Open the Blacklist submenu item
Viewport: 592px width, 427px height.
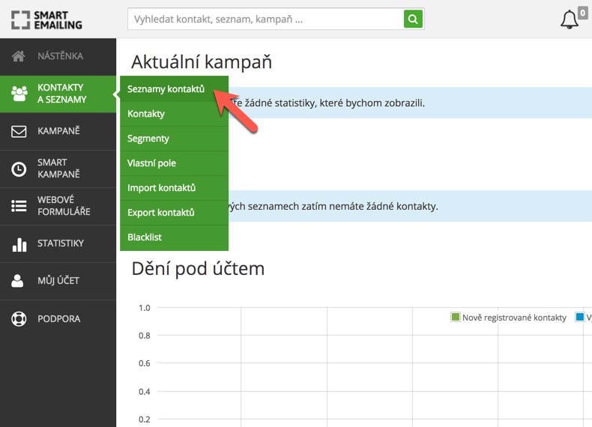click(145, 237)
